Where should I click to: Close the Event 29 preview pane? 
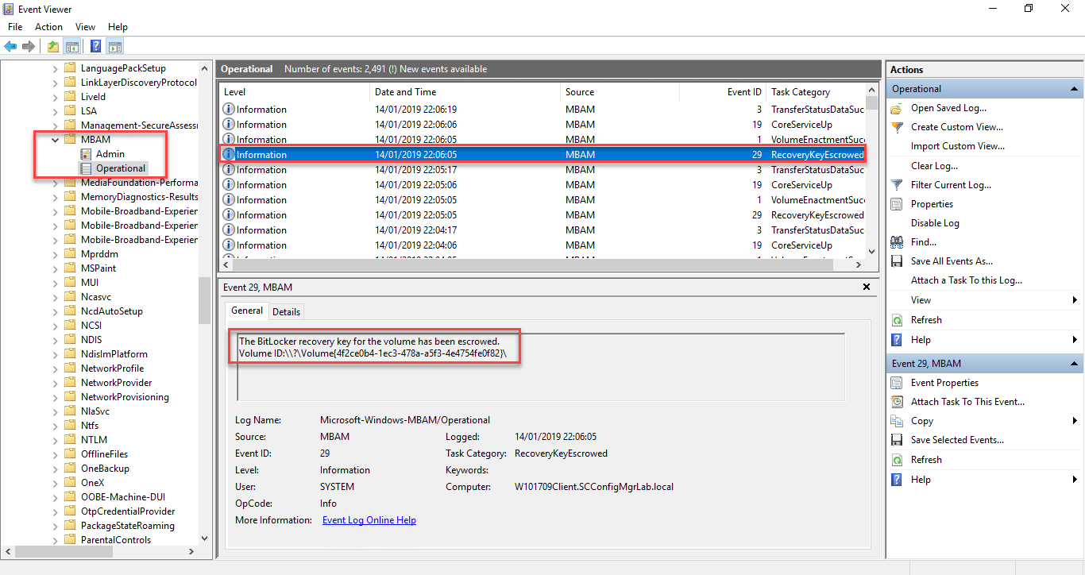click(867, 287)
